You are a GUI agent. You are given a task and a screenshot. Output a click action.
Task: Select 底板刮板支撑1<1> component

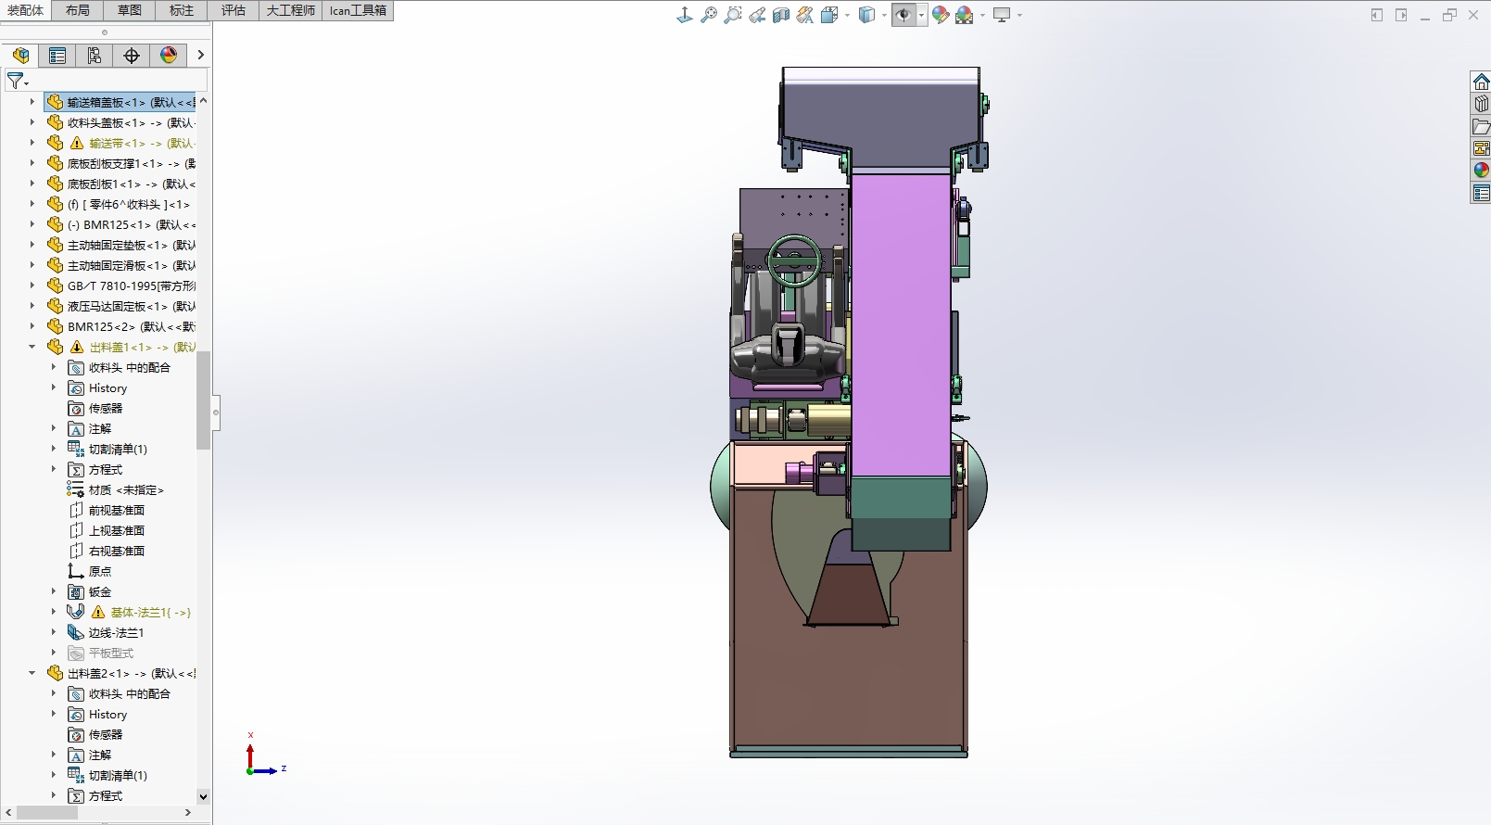(120, 163)
